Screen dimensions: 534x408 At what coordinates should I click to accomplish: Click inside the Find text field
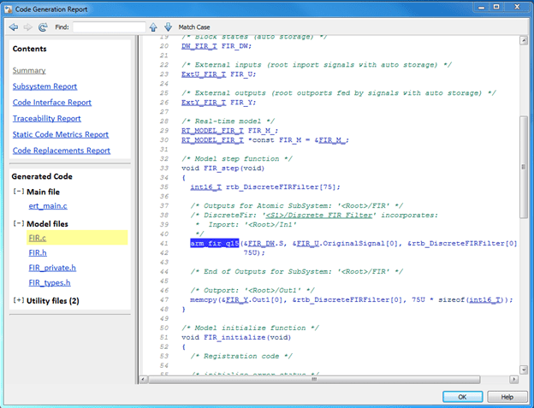click(109, 27)
